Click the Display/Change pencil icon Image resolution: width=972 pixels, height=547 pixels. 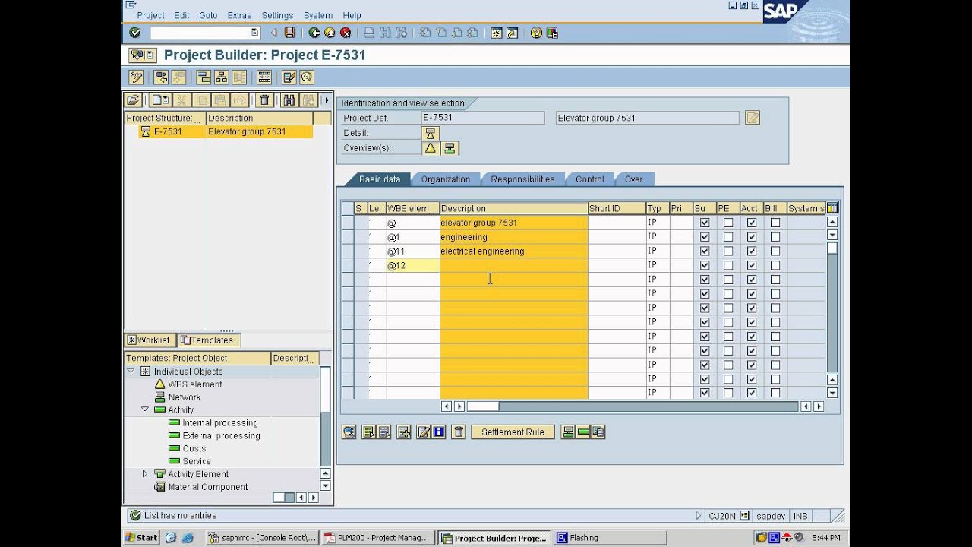(137, 77)
